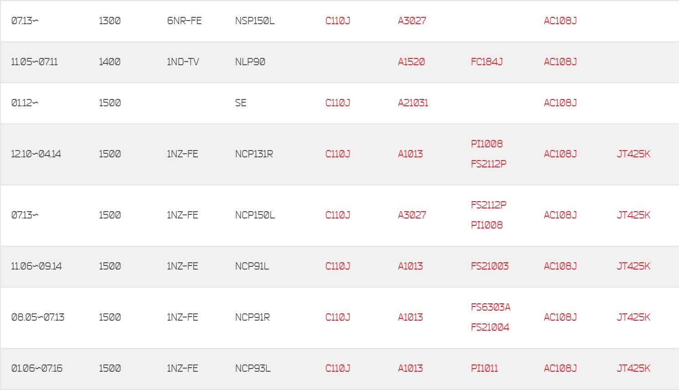Click PI1008 in the NCP150L row
Image resolution: width=679 pixels, height=390 pixels.
pos(486,225)
